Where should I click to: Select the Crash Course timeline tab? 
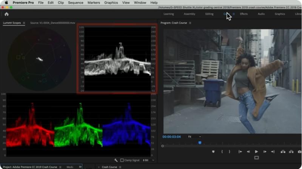click(x=109, y=167)
